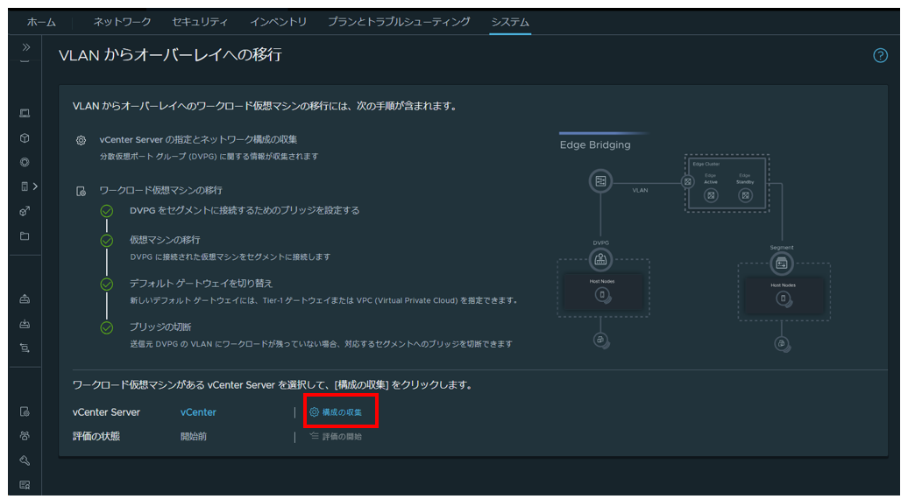Click the VLAN switch icon in diagram
The width and height of the screenshot is (908, 499).
(600, 181)
